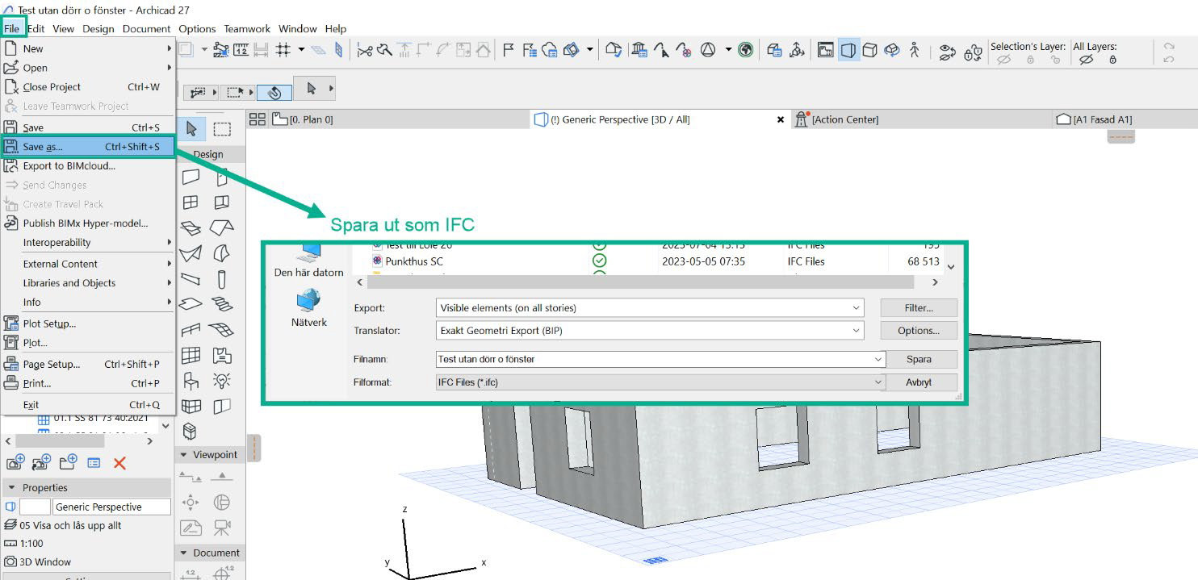Pick the Zone tool icon
Image resolution: width=1198 pixels, height=580 pixels.
[222, 355]
